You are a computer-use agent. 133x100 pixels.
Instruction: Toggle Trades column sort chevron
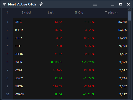point(116,13)
